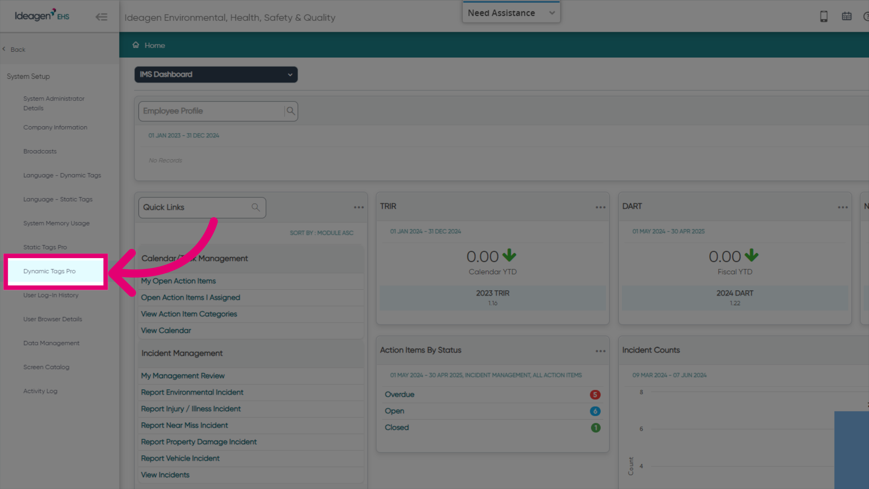Collapse the sidebar with the hamburger arrow icon
Image resolution: width=869 pixels, height=489 pixels.
coord(101,17)
